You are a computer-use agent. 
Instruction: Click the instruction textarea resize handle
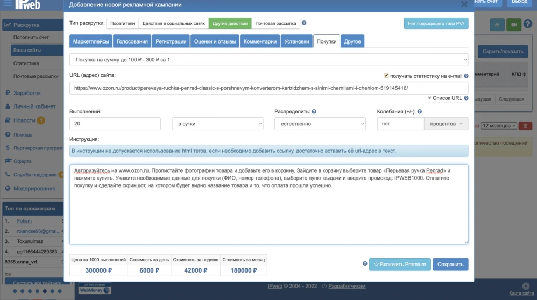click(465, 241)
